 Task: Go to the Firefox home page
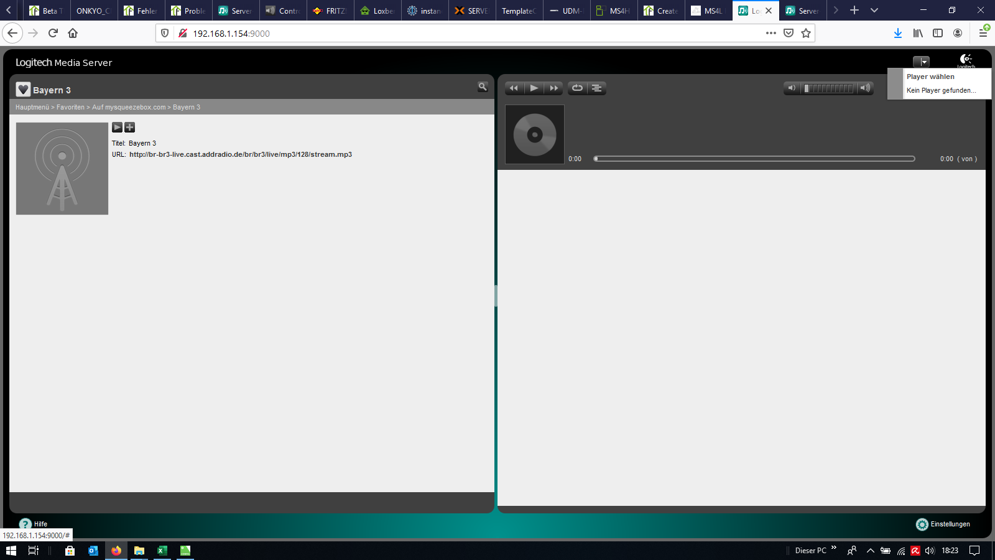click(x=73, y=33)
